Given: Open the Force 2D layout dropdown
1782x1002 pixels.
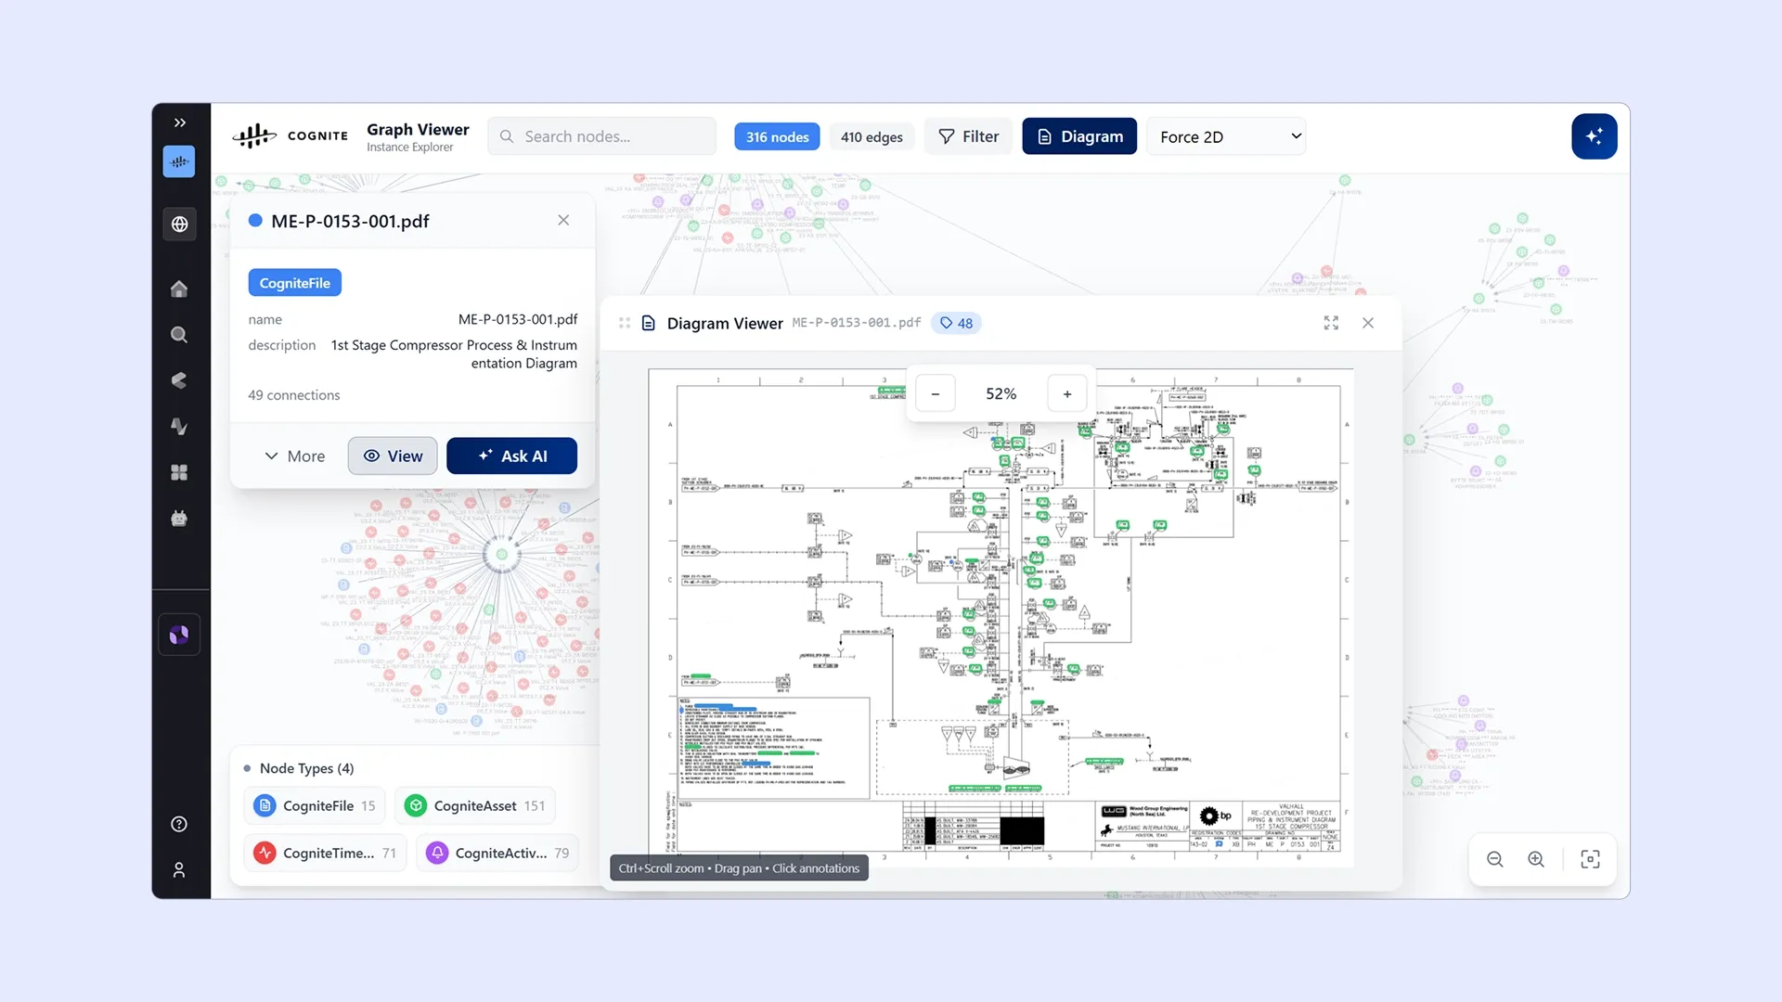Looking at the screenshot, I should pos(1226,136).
